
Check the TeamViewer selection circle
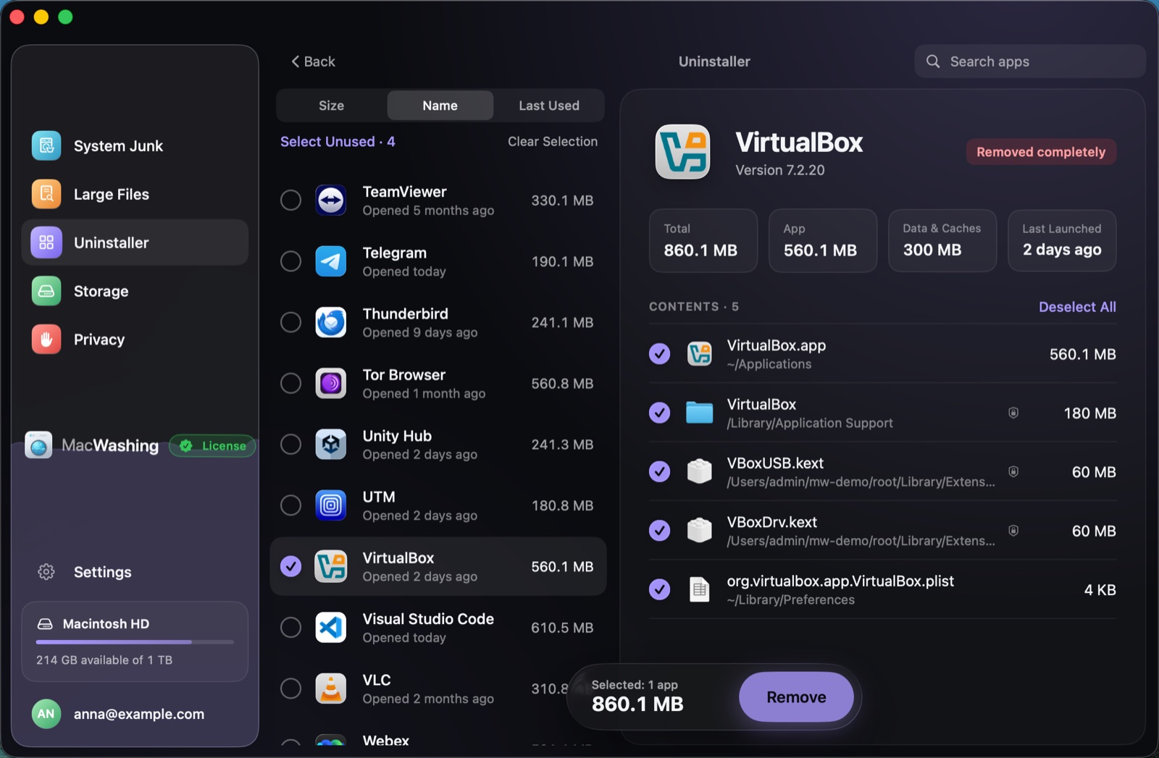pyautogui.click(x=290, y=200)
